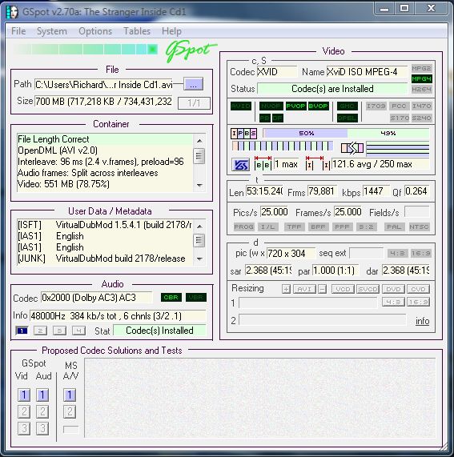
Task: Select the ISFT VirtualDubMod metadata row
Action: (x=105, y=225)
